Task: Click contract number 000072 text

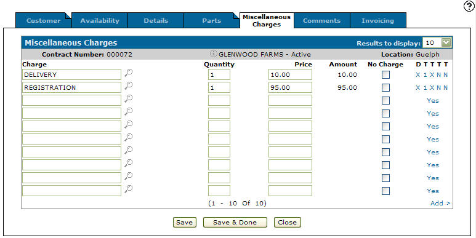Action: (119, 55)
